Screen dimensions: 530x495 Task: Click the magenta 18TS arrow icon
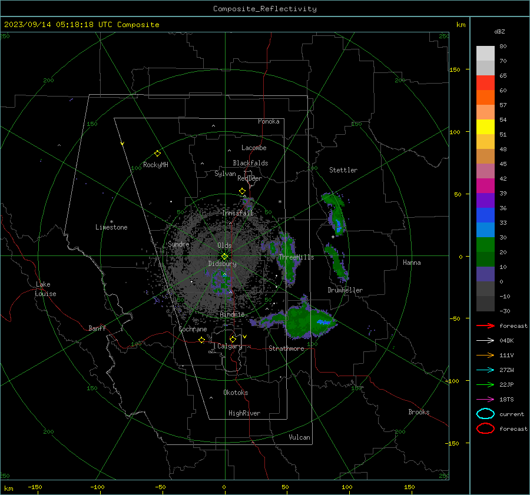(x=485, y=400)
